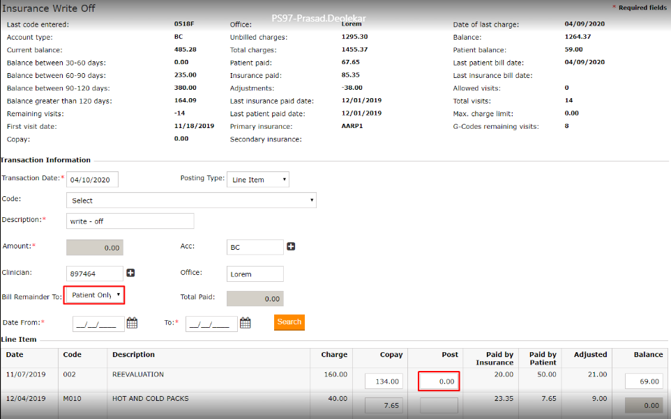This screenshot has width=671, height=419.
Task: Click the Date From text field
Action: point(98,324)
